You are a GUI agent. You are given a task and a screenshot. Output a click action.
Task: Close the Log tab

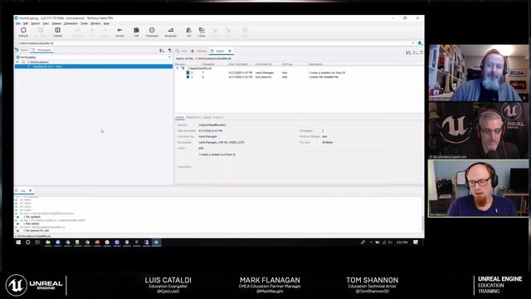pos(30,190)
